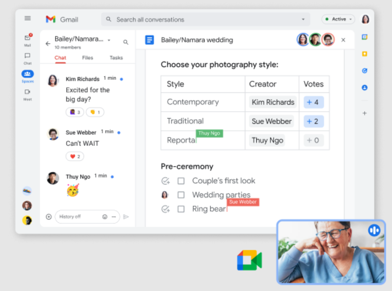Switch to the Tasks tab
The height and width of the screenshot is (291, 392).
[x=116, y=58]
